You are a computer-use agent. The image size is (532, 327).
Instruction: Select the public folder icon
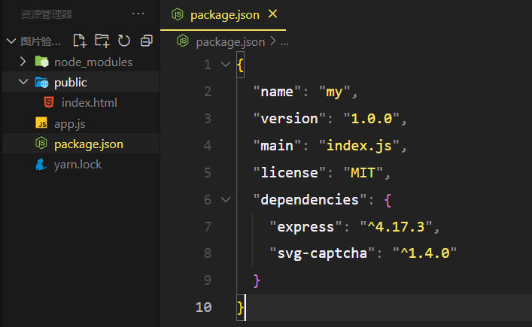41,82
